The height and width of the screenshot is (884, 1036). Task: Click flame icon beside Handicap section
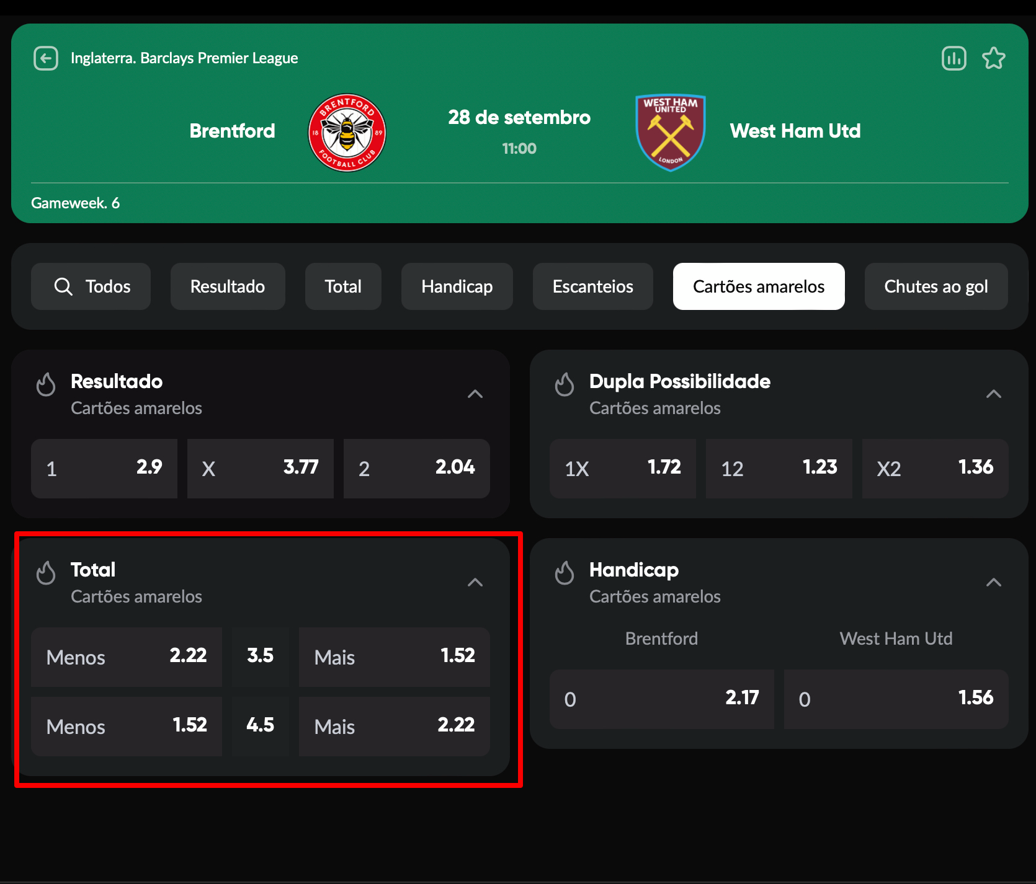pyautogui.click(x=565, y=572)
